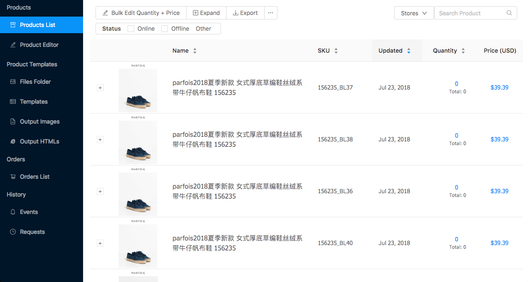Viewport: 528px width, 282px height.
Task: Click the clock icon beside Requests
Action: (x=13, y=232)
